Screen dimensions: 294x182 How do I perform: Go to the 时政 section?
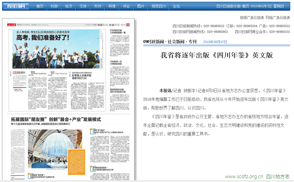click(x=54, y=6)
